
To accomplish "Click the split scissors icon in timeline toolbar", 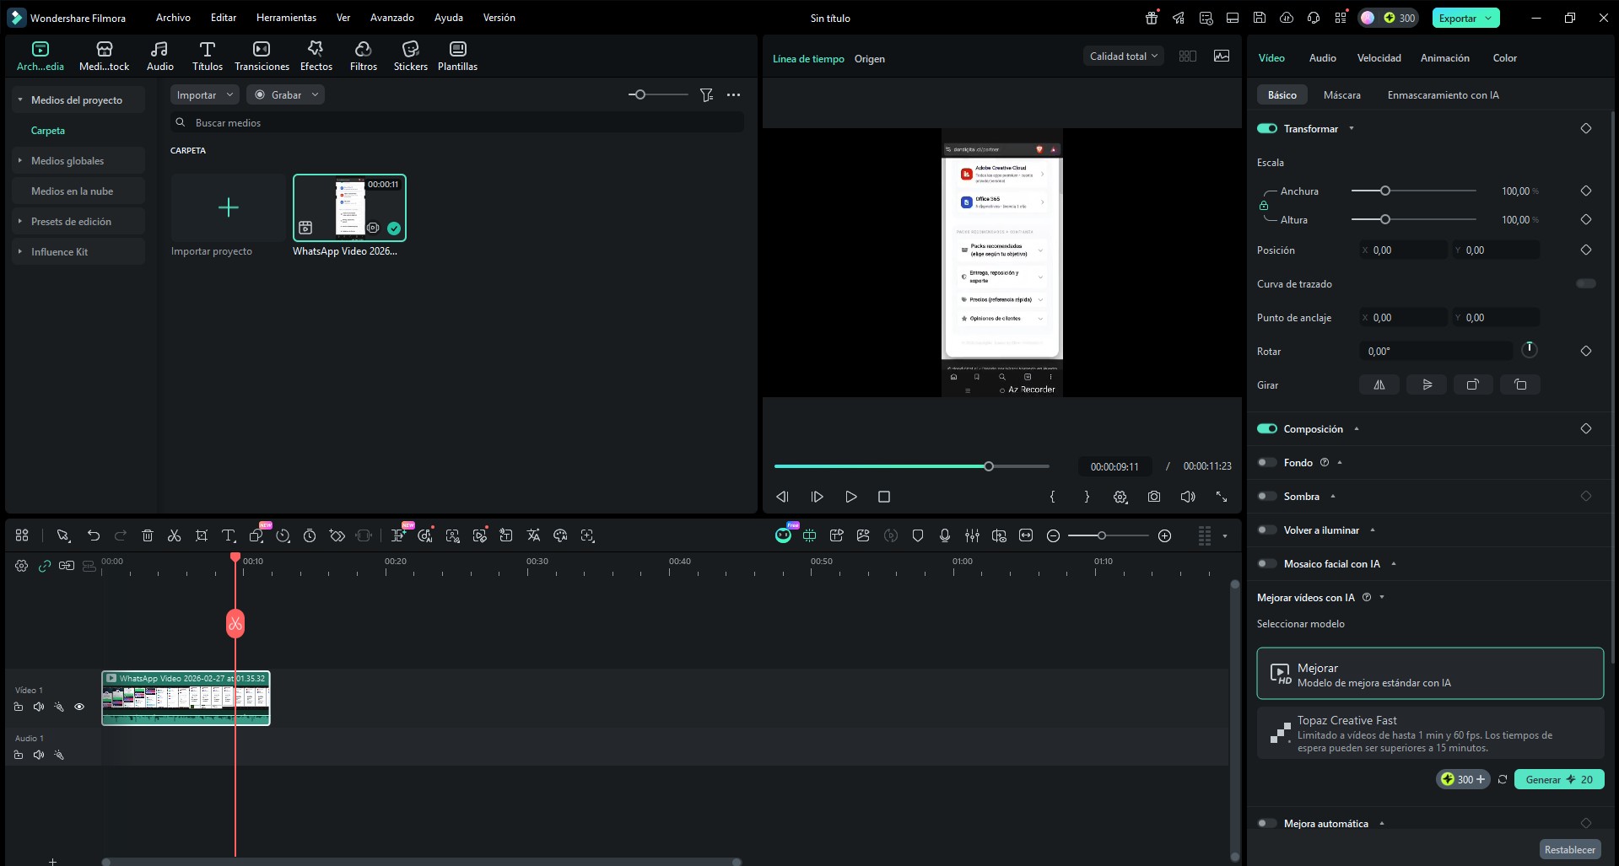I will (174, 535).
